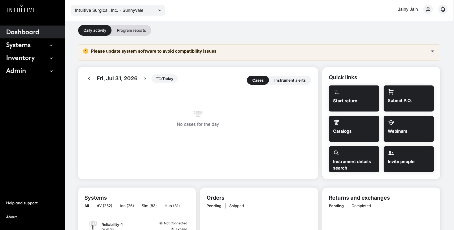Click the Not Connected status label

pos(175,223)
